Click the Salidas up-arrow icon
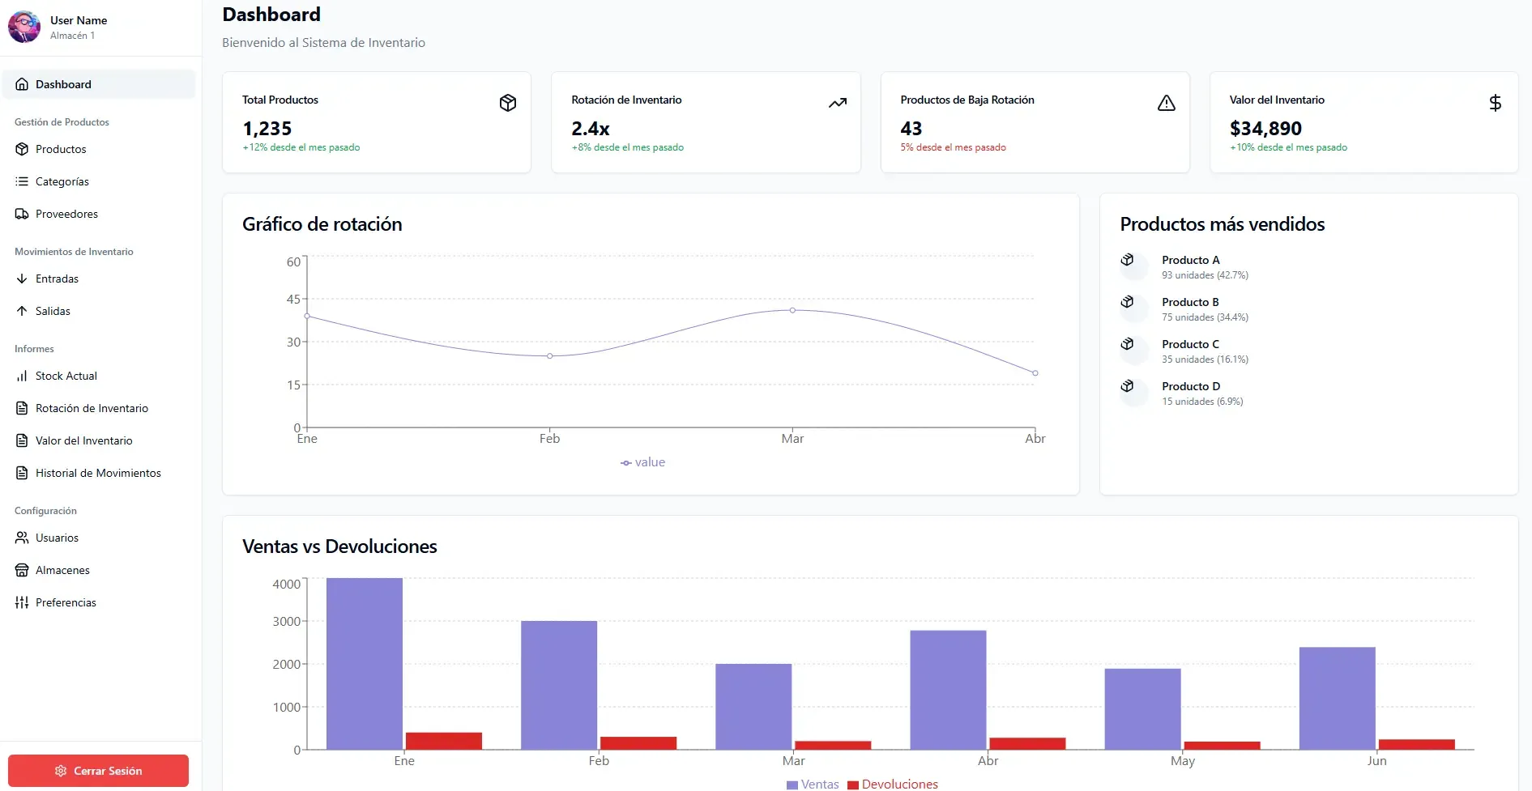This screenshot has width=1532, height=791. 22,311
